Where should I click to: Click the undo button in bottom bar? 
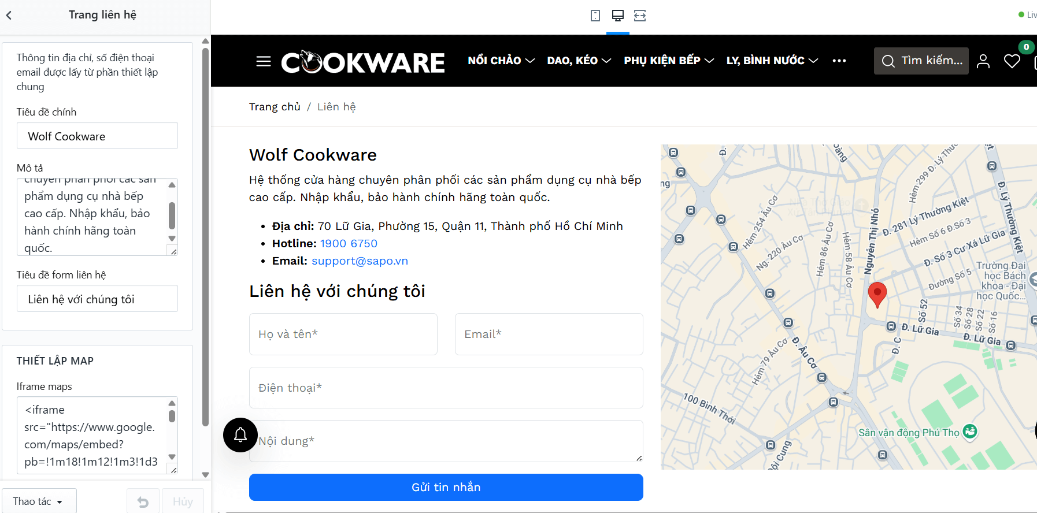tap(143, 502)
